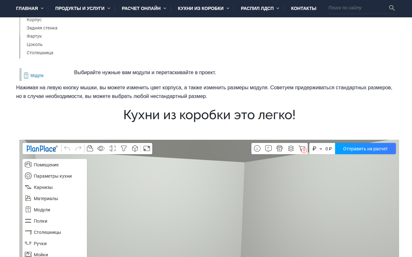This screenshot has width=412, height=257.
Task: Click the site search magnifier icon
Action: (392, 8)
